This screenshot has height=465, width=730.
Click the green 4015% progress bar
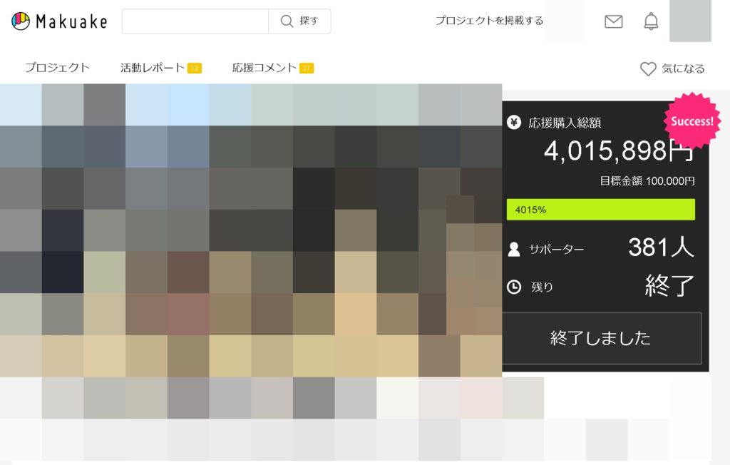click(x=600, y=210)
